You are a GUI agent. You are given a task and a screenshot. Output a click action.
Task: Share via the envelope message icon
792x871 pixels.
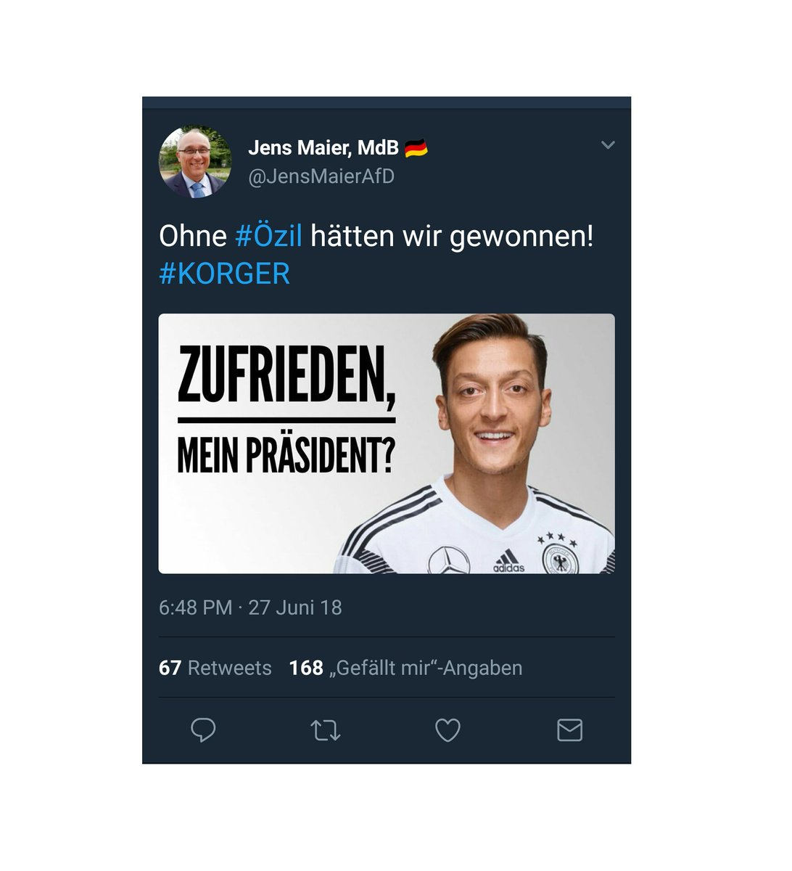pyautogui.click(x=569, y=730)
